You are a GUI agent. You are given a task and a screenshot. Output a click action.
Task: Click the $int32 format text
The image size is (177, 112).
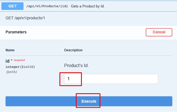point(28,67)
